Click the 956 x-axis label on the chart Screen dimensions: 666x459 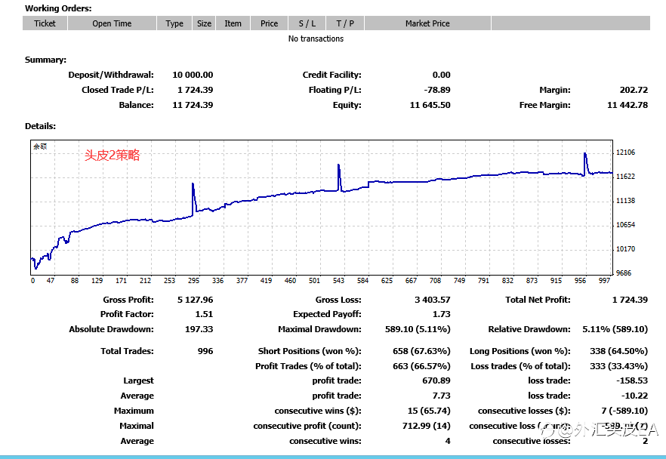click(x=580, y=281)
